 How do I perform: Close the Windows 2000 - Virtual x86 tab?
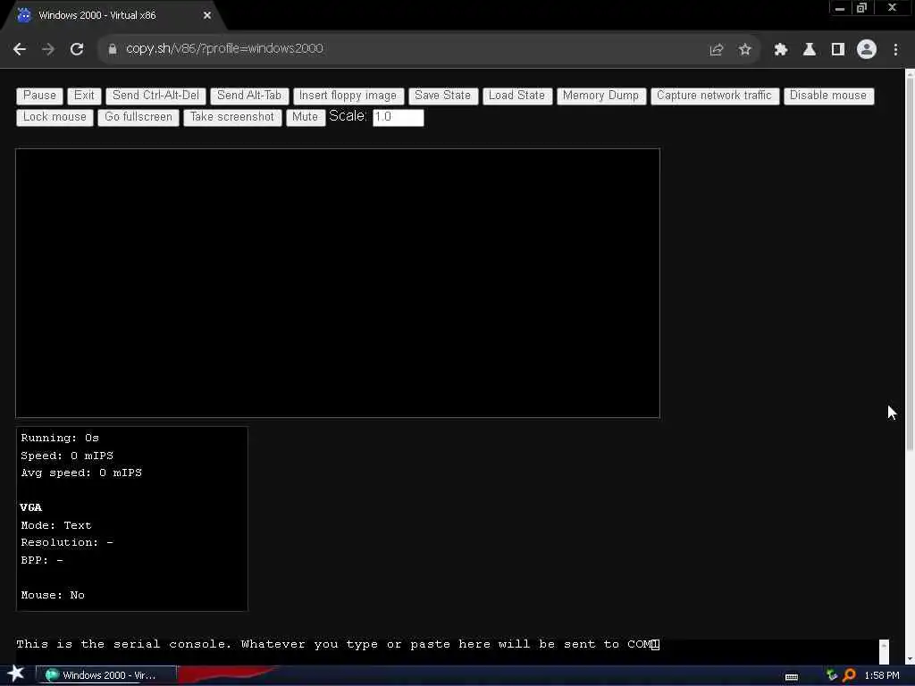[207, 15]
